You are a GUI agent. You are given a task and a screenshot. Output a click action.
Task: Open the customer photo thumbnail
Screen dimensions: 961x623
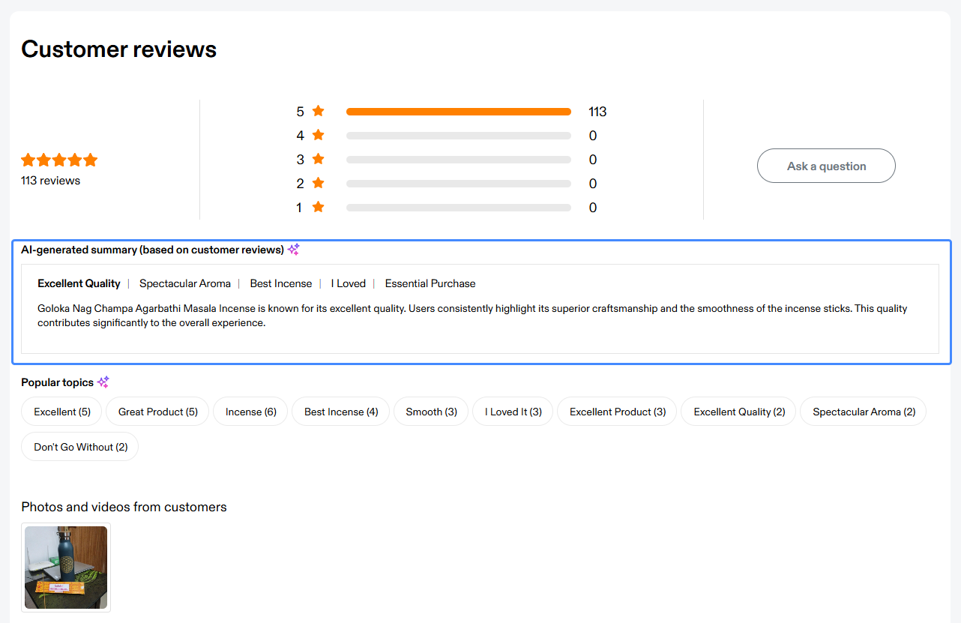tap(66, 568)
